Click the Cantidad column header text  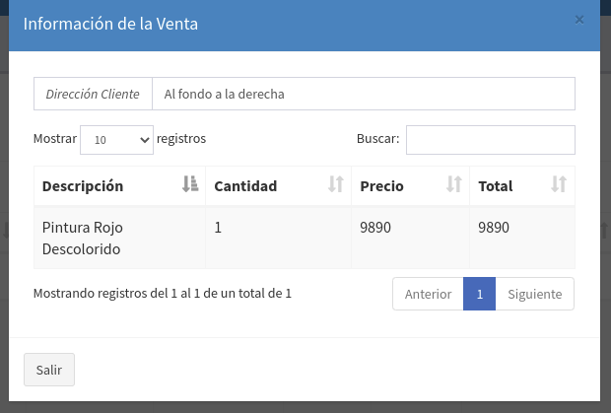pyautogui.click(x=245, y=185)
